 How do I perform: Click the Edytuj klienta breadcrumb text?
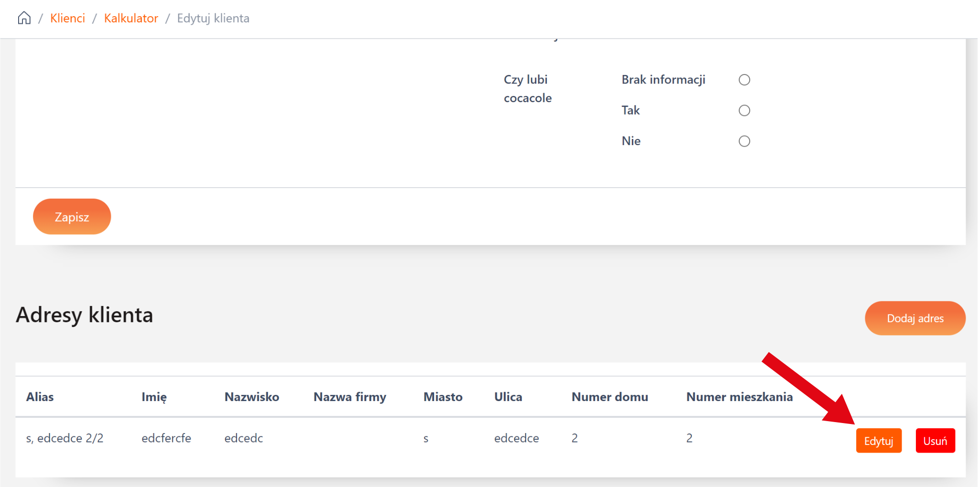click(213, 18)
